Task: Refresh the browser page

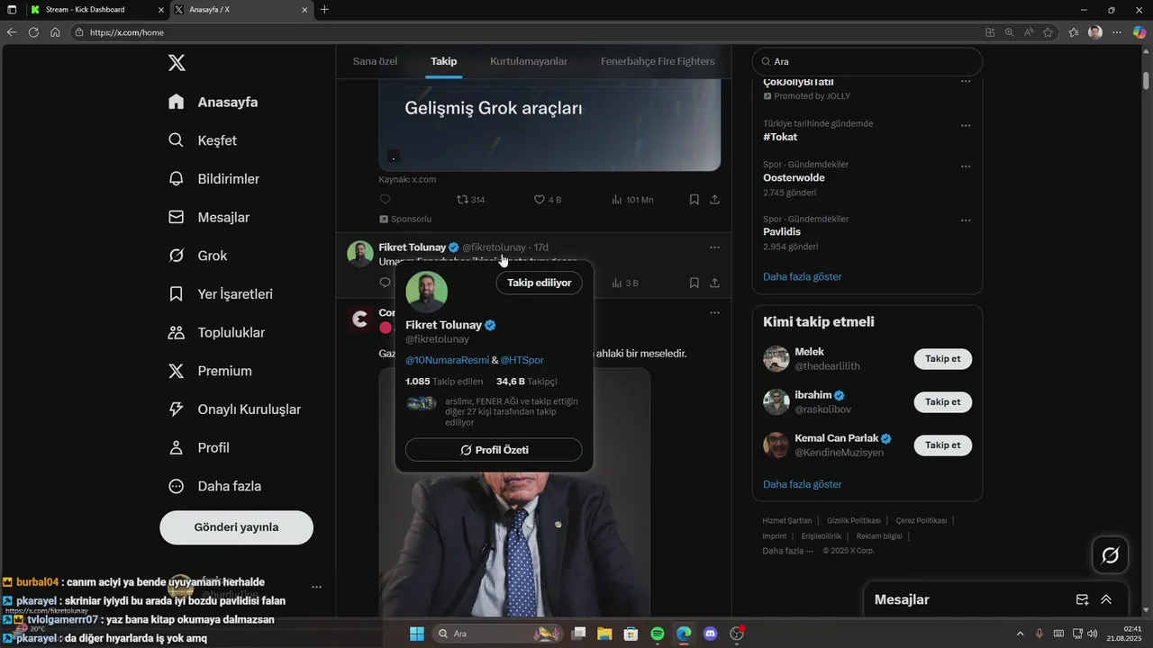Action: (x=33, y=31)
